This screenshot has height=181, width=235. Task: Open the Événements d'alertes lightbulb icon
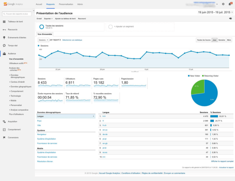tap(4, 38)
